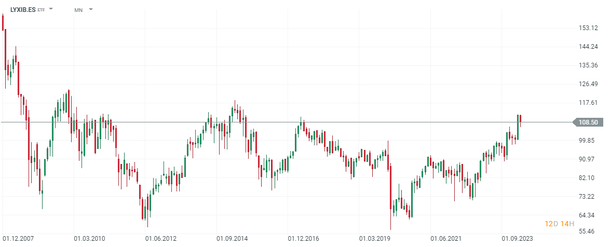Select the 01.12.2007 date on time axis
Screen dimensions: 610x247
[18, 239]
